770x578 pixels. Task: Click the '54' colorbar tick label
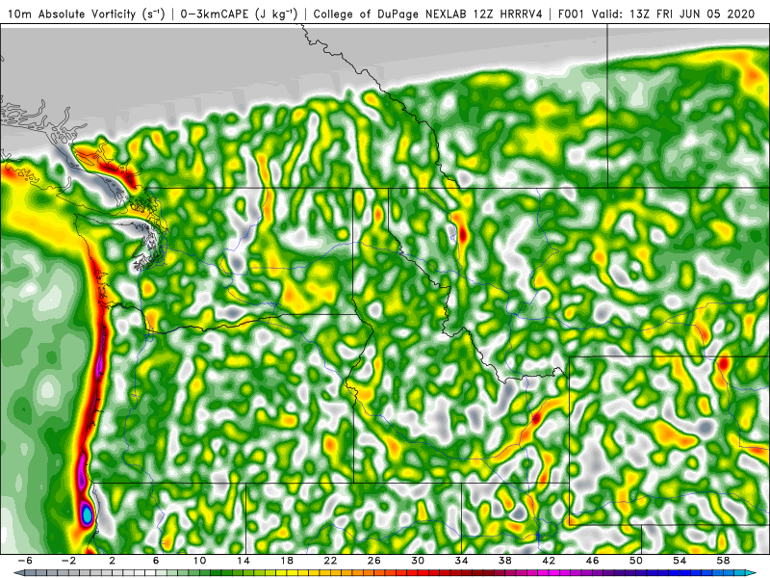pos(680,561)
